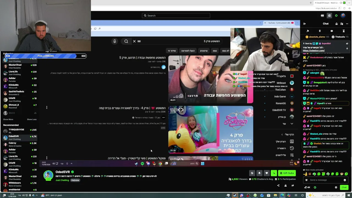Click the Gift Subs button
This screenshot has width=352, height=198.
click(287, 173)
